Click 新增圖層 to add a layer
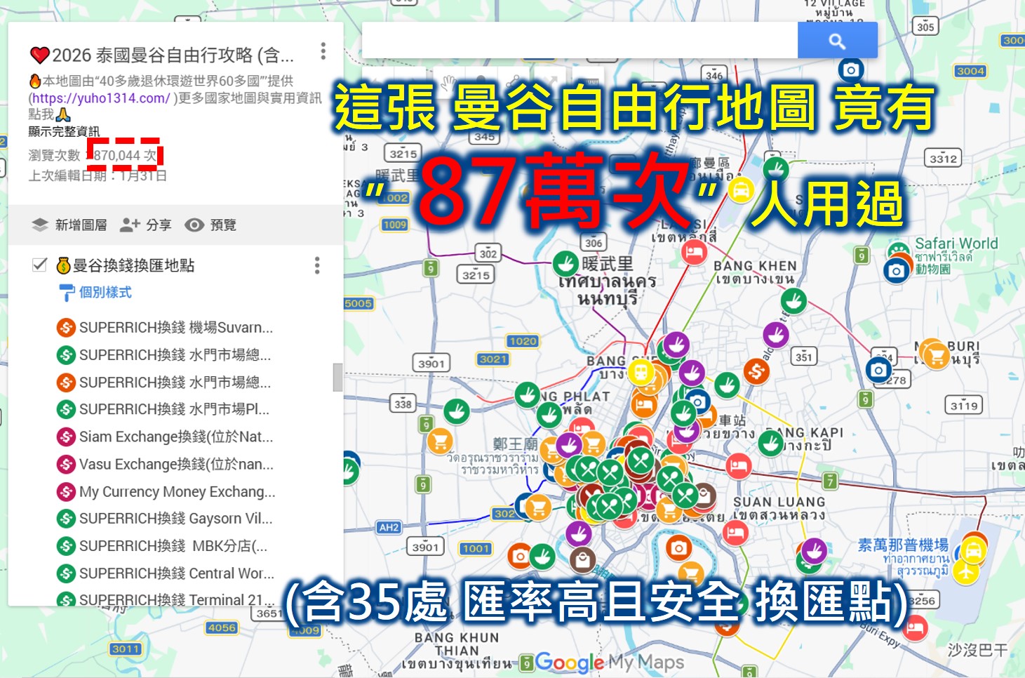Image resolution: width=1025 pixels, height=678 pixels. (x=69, y=225)
